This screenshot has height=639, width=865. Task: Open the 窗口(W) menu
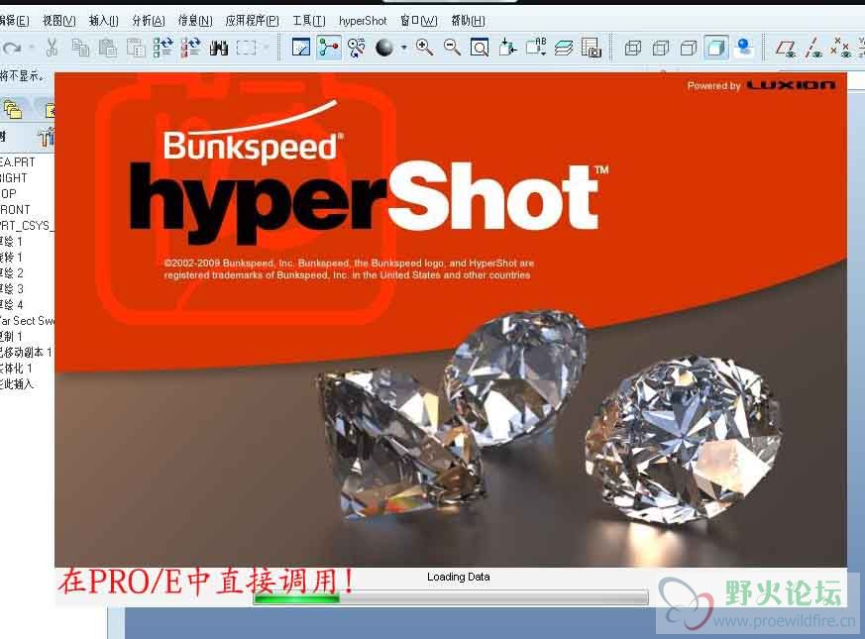click(x=419, y=21)
